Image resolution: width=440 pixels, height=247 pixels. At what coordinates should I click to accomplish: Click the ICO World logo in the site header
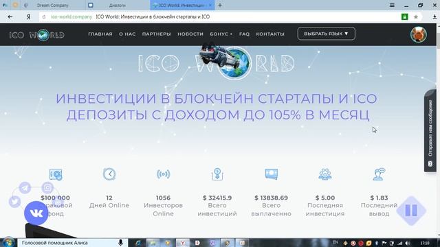[36, 35]
